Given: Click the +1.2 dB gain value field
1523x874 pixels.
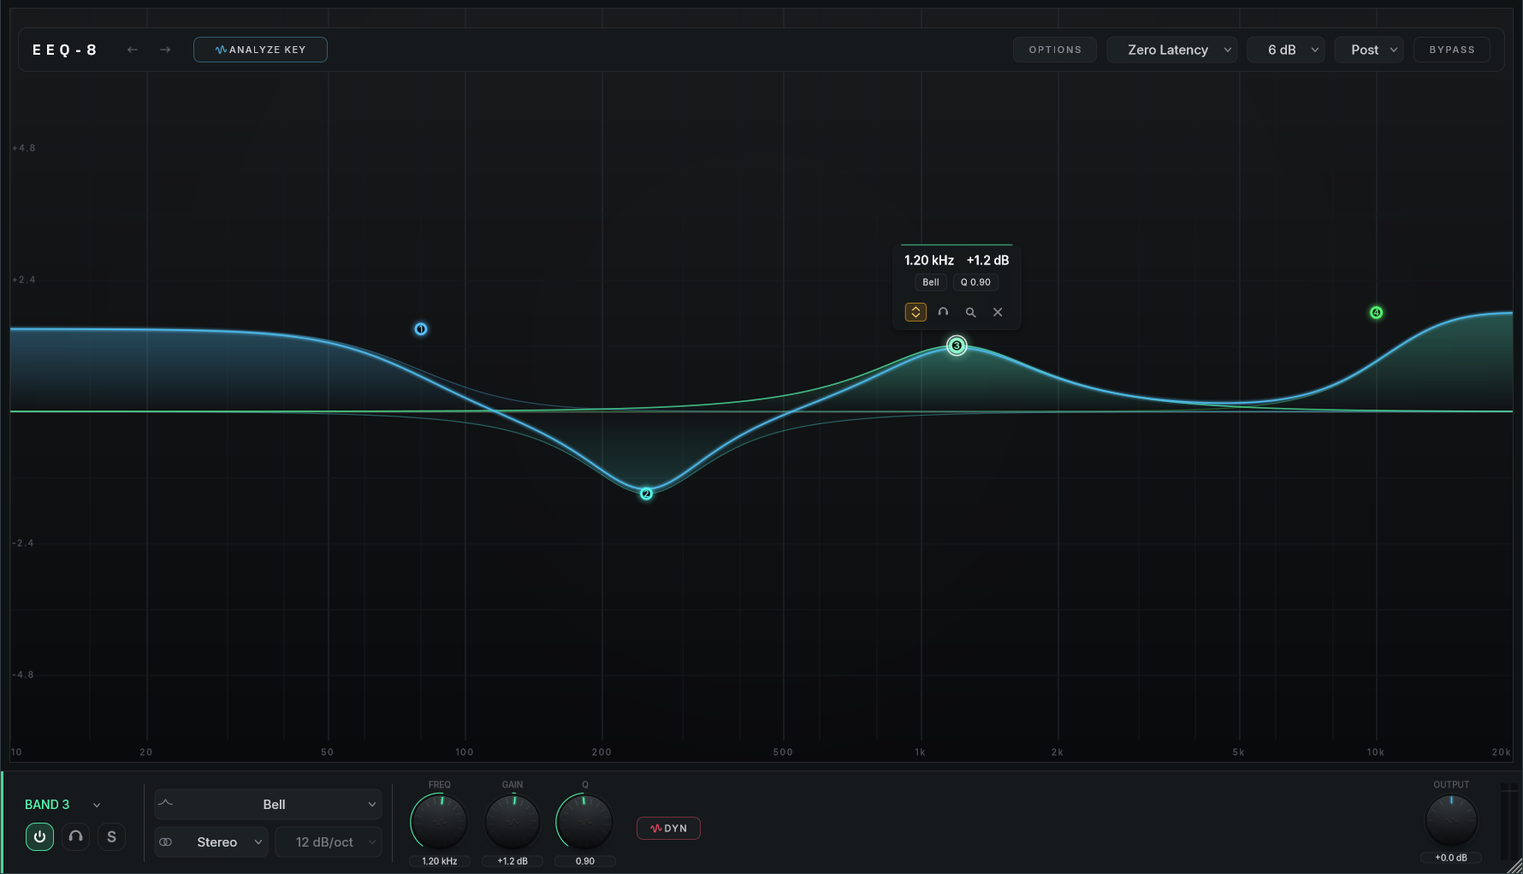Looking at the screenshot, I should click(513, 861).
